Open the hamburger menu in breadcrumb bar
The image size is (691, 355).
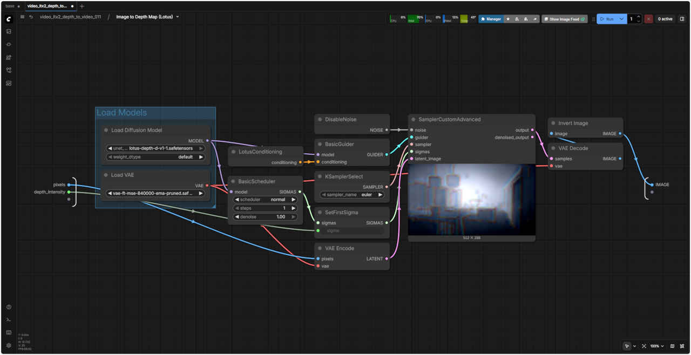(22, 17)
